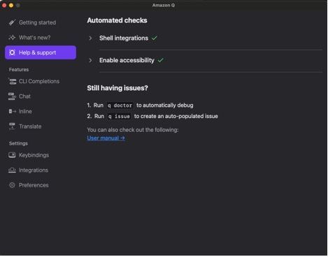Open Keybindings settings
The width and height of the screenshot is (328, 257).
34,155
